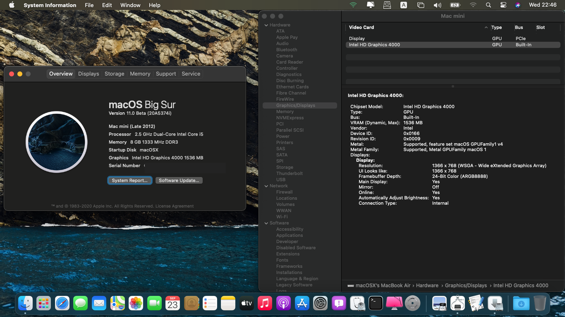Screen dimensions: 565x317
Task: Select the Display row in Video Card table
Action: [x=453, y=39]
